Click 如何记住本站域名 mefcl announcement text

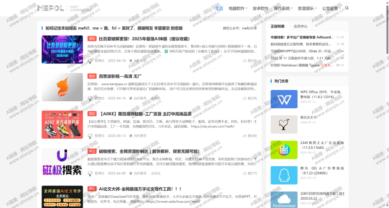(x=114, y=28)
